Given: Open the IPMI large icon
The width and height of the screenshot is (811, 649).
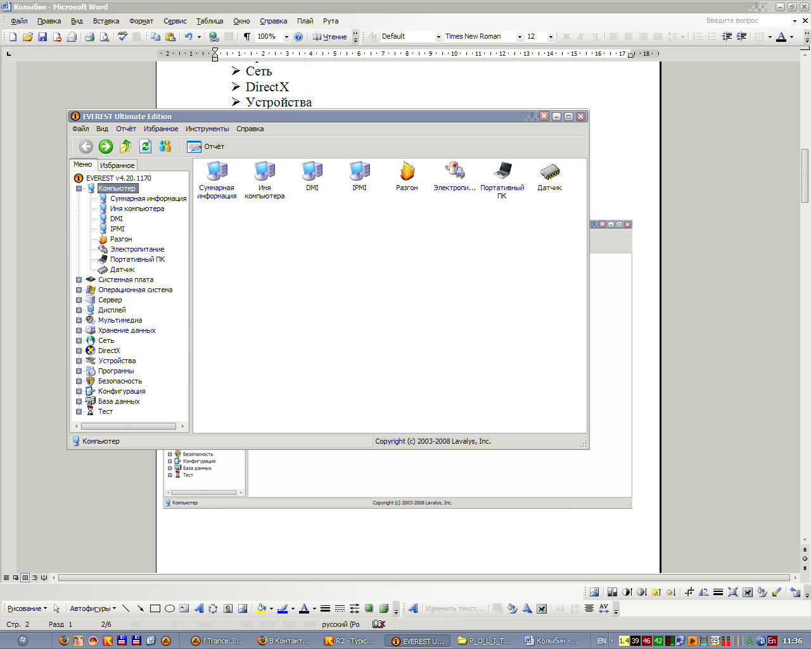Looking at the screenshot, I should 360,177.
